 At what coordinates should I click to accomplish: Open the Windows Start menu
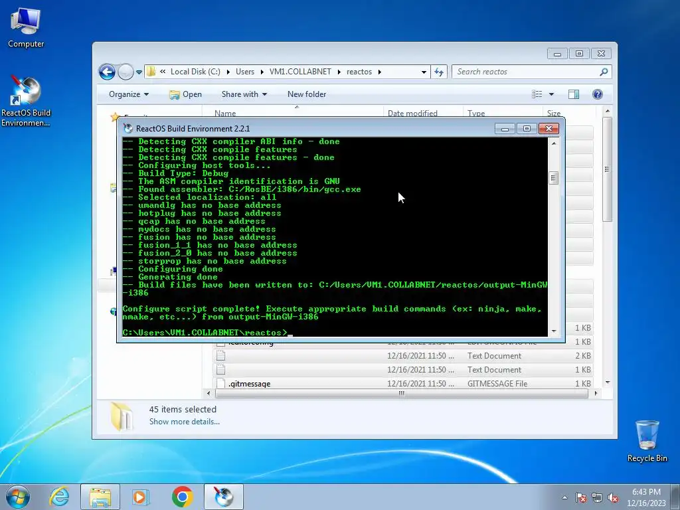click(x=18, y=497)
